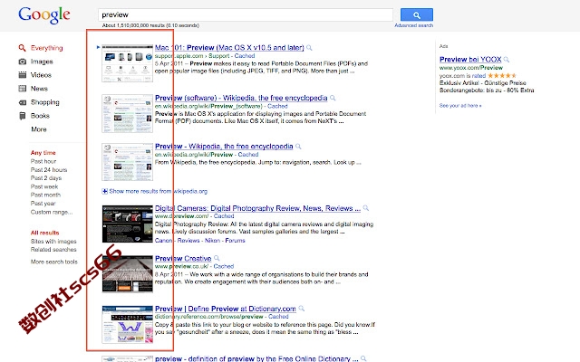Image resolution: width=580 pixels, height=362 pixels.
Task: Switch to Videos search
Action: (41, 75)
